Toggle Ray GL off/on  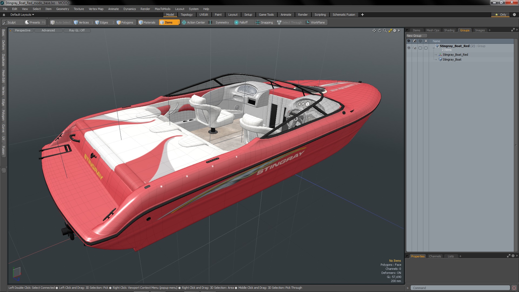coord(77,30)
